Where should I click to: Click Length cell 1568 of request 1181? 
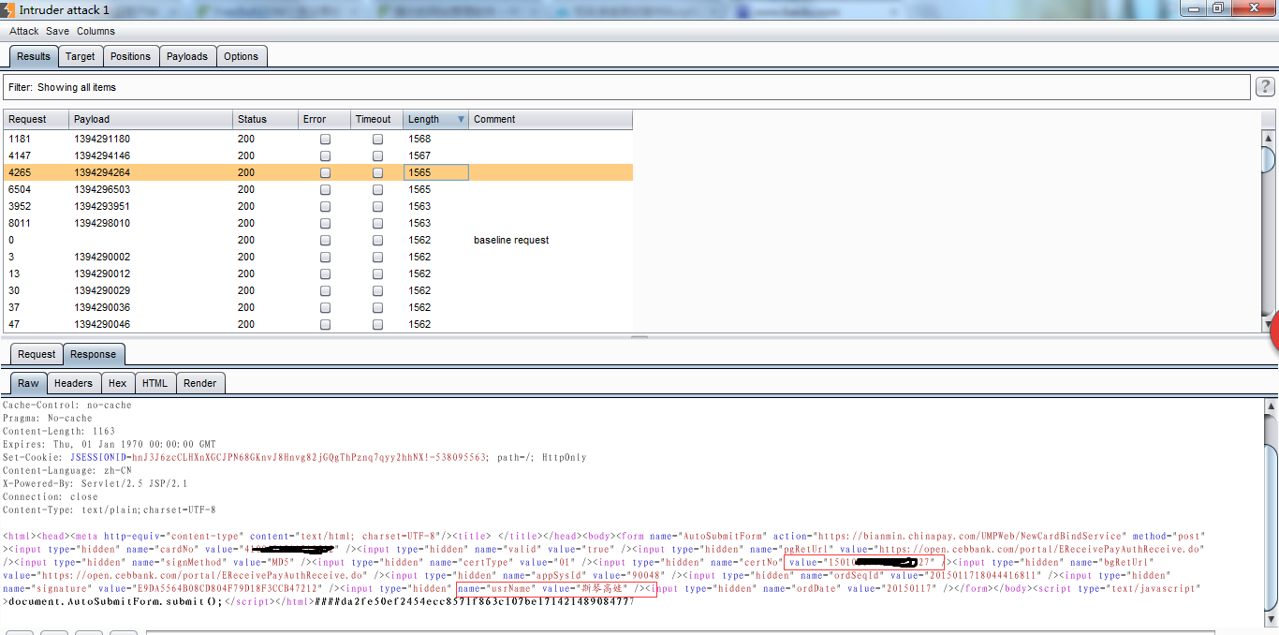coord(436,139)
